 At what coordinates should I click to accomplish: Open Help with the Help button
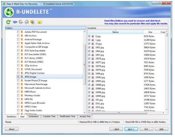coord(162,129)
